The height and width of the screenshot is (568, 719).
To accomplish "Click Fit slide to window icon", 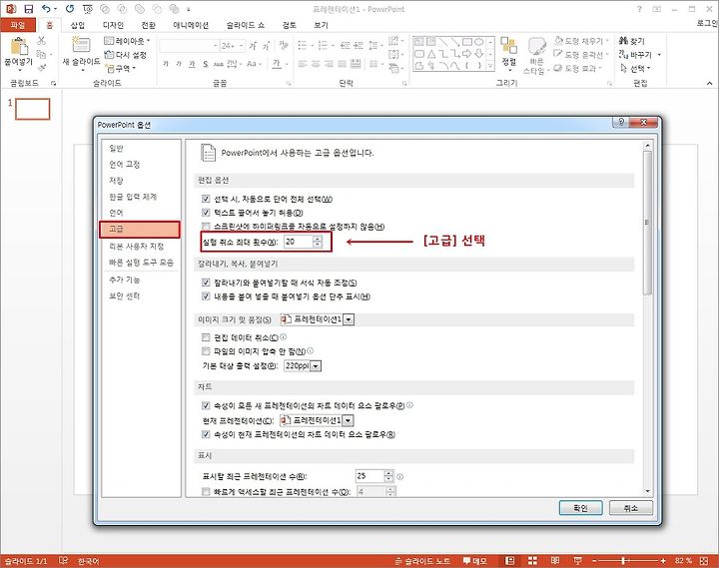I will (704, 560).
